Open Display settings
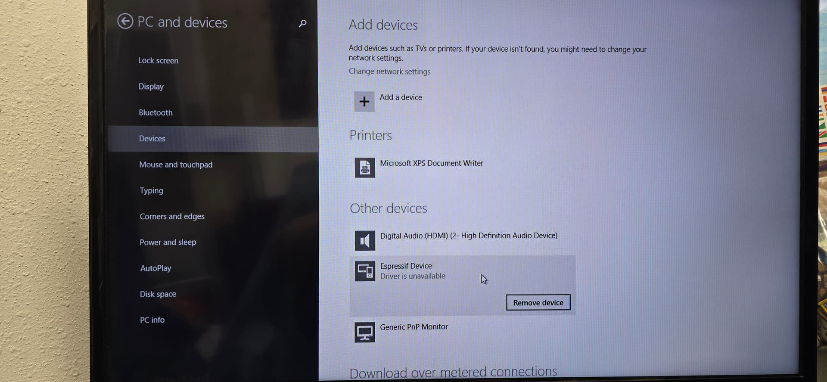Screen dimensions: 827x382 [x=151, y=87]
